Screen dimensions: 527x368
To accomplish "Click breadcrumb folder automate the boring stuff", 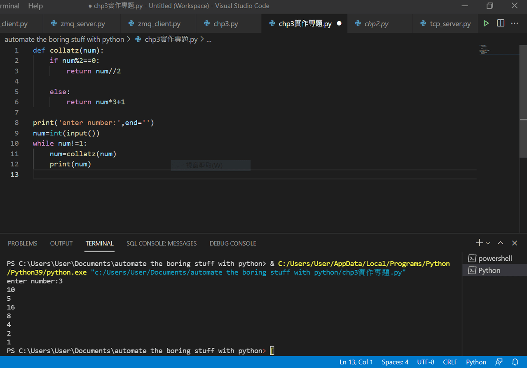I will (x=64, y=39).
